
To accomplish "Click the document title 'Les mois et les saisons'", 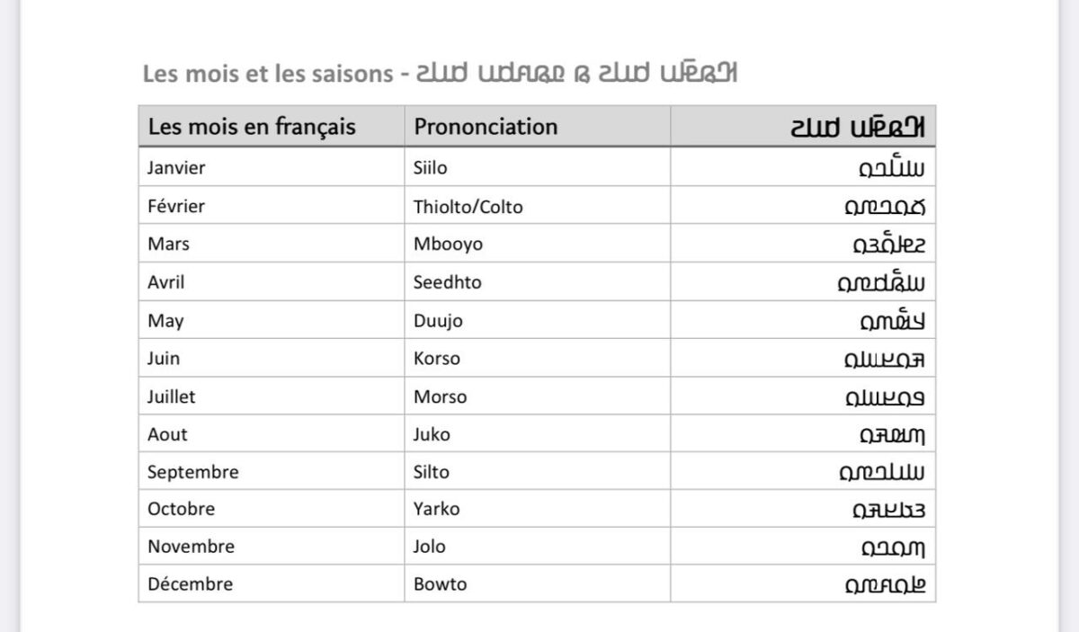I will tap(266, 74).
